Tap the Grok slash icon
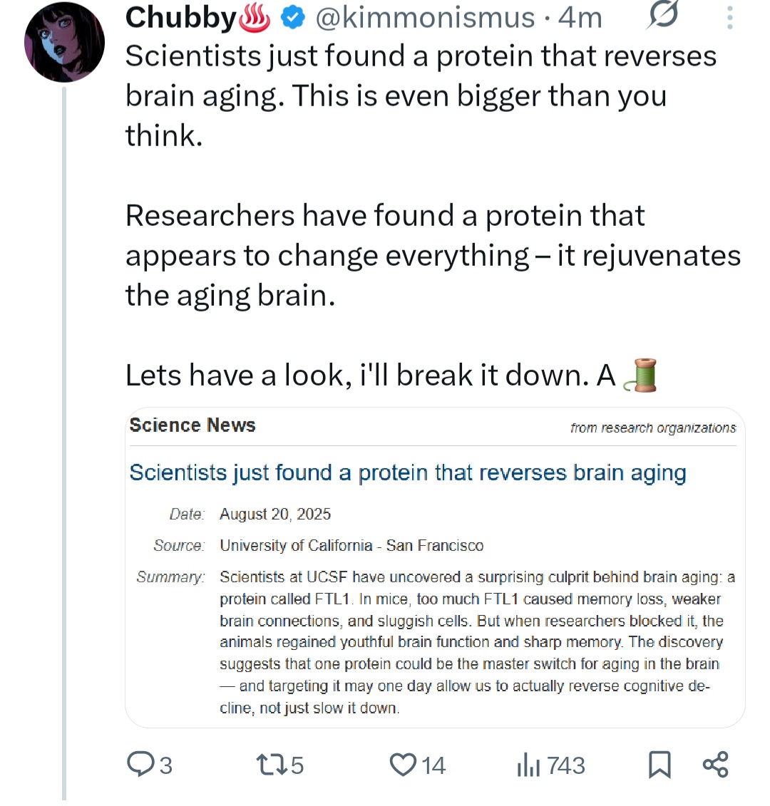770x806 pixels. point(662,16)
